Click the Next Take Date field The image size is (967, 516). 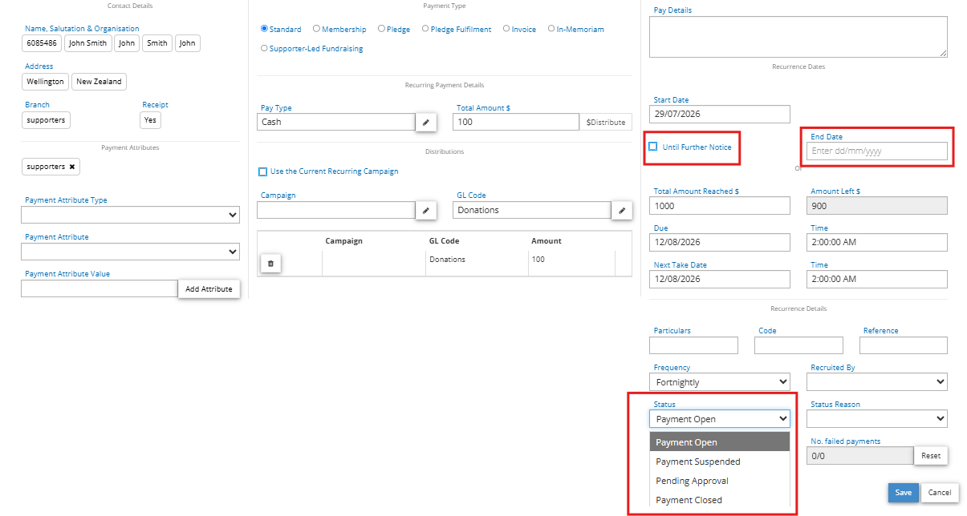click(720, 279)
